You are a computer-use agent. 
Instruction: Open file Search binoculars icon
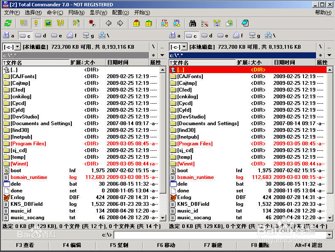tap(193, 23)
